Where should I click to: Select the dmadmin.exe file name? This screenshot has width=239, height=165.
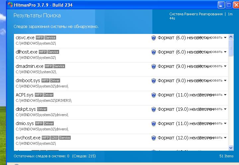[30, 66]
